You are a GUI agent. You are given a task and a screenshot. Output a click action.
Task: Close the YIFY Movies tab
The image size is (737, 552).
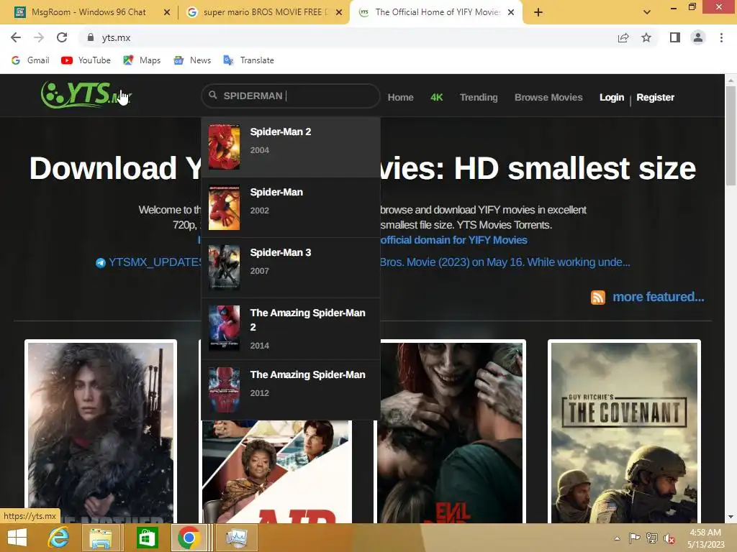click(x=512, y=12)
